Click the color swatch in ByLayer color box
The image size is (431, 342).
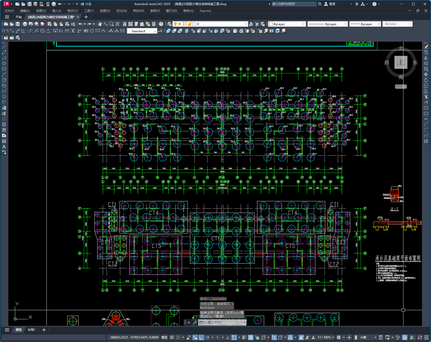click(x=271, y=24)
